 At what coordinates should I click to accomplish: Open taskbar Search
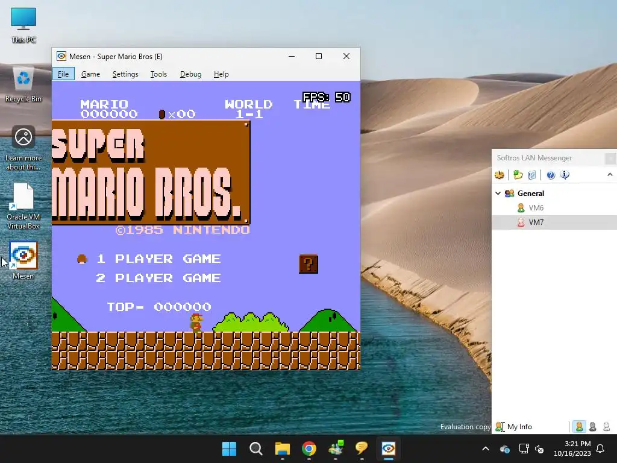[255, 449]
